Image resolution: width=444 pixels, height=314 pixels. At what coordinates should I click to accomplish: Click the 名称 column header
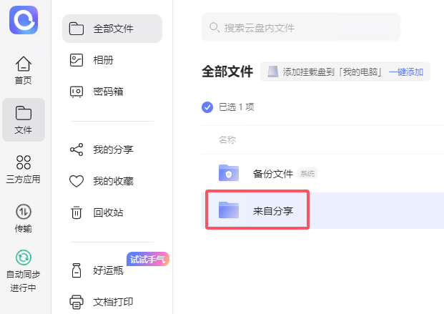227,140
